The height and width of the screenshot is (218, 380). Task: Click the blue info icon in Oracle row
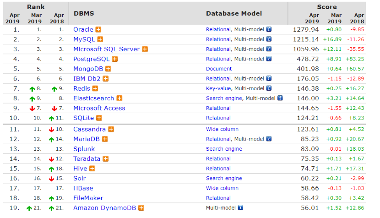(x=269, y=30)
